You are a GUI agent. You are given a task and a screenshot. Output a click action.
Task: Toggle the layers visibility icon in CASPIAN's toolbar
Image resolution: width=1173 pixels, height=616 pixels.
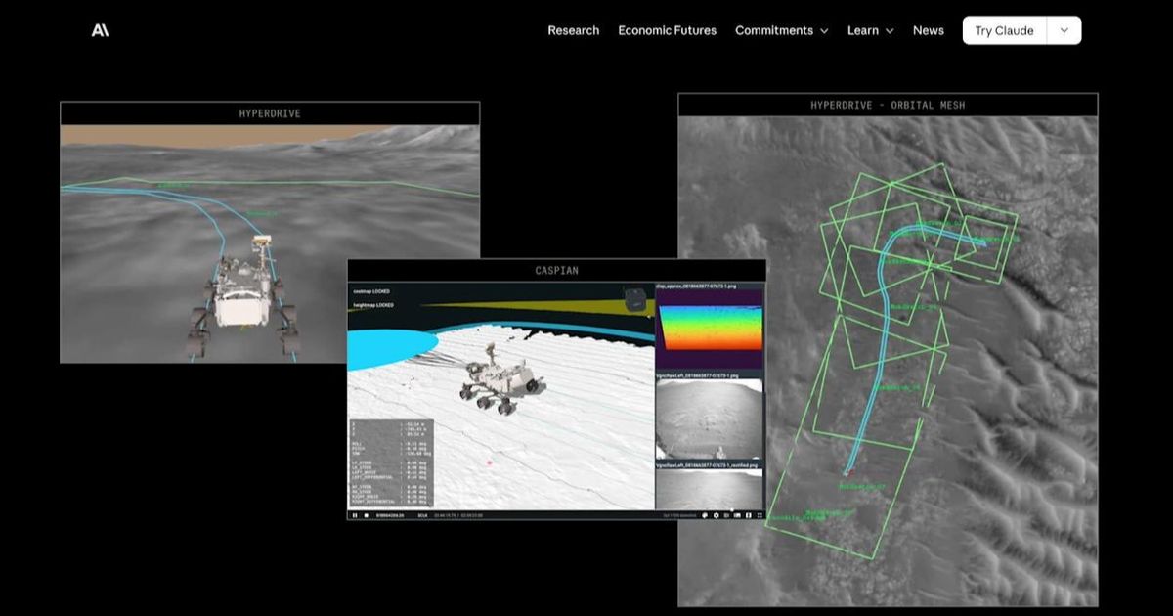pos(726,512)
